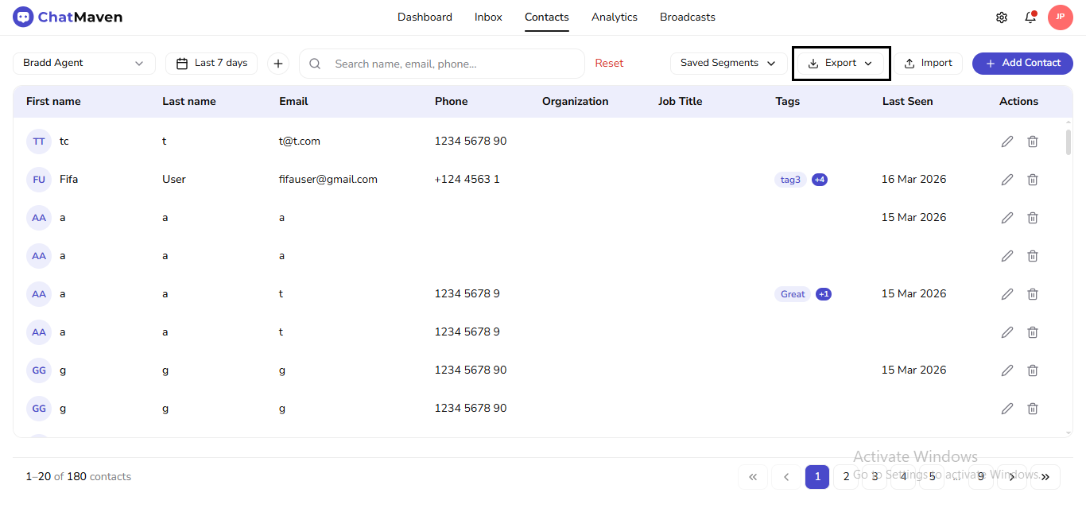This screenshot has width=1086, height=508.
Task: Click the Reset link to clear filters
Action: pyautogui.click(x=609, y=63)
